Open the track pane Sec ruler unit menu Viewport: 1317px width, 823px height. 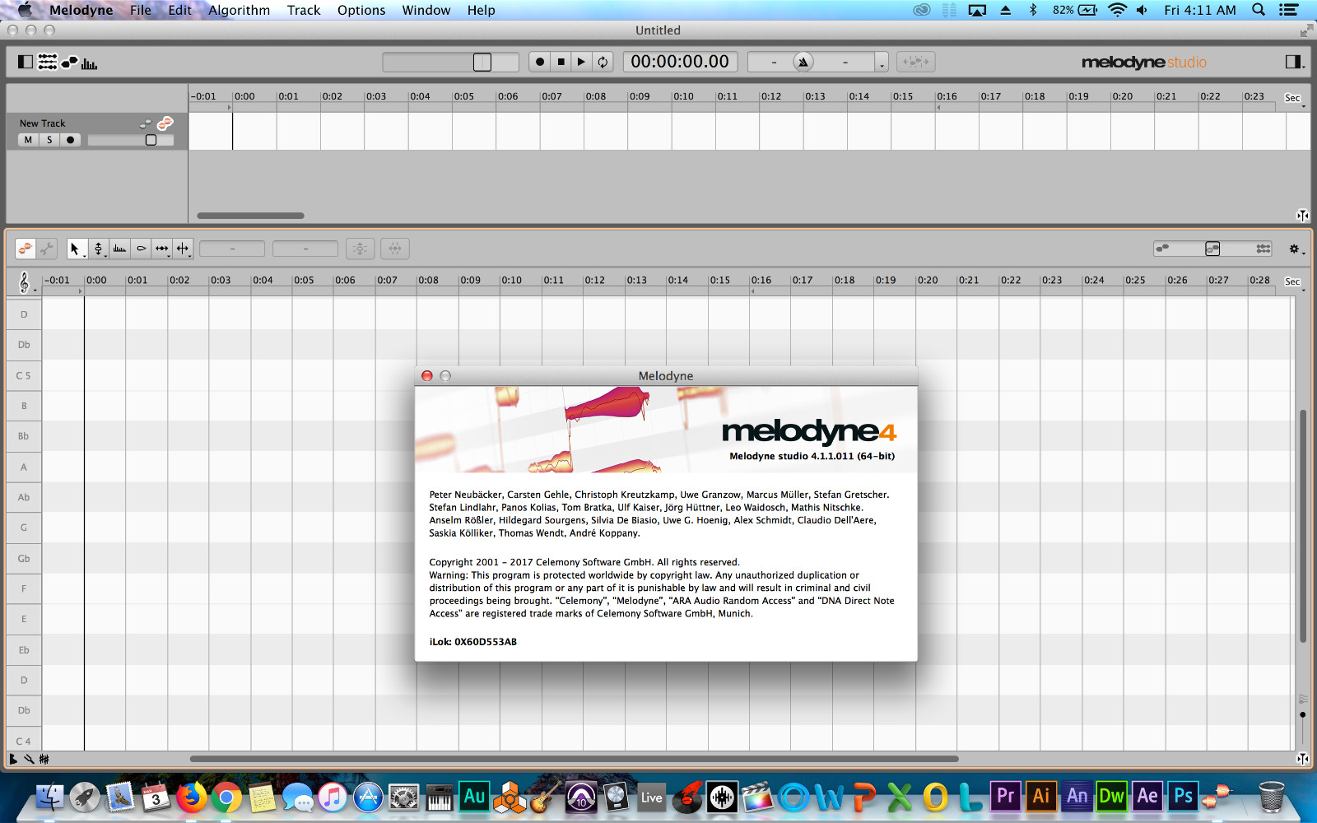pyautogui.click(x=1295, y=99)
